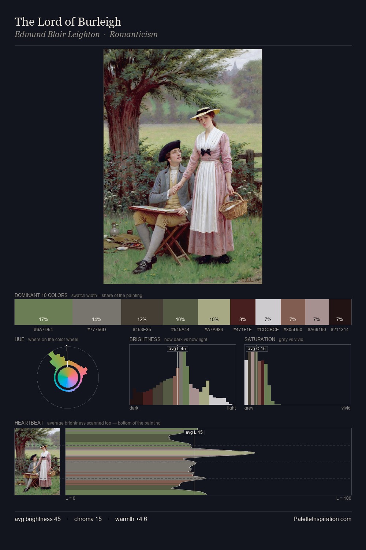Click the heartbeat brightness scan chart
The image size is (366, 550).
click(208, 462)
